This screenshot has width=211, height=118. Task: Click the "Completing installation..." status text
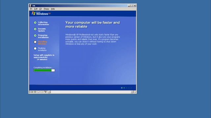(43, 68)
